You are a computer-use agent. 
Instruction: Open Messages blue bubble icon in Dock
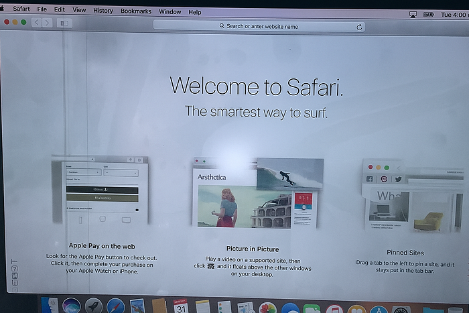[x=290, y=308]
